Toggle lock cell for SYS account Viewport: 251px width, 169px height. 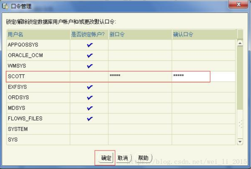pyautogui.click(x=89, y=140)
